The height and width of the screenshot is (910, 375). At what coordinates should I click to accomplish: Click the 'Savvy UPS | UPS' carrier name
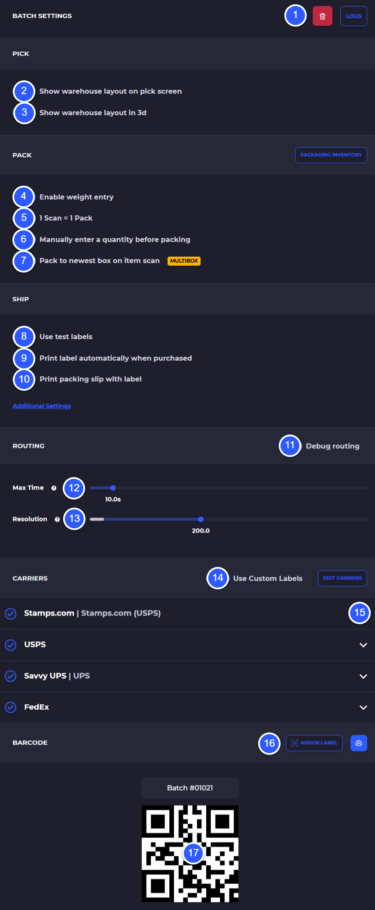(x=57, y=676)
